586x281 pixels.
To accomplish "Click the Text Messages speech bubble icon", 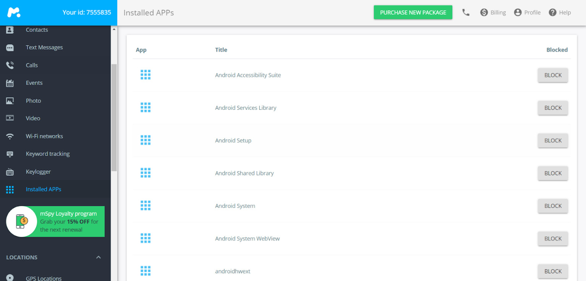I will pos(10,48).
